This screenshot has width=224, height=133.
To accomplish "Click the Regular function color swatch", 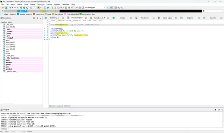I will pyautogui.click(x=18, y=14).
